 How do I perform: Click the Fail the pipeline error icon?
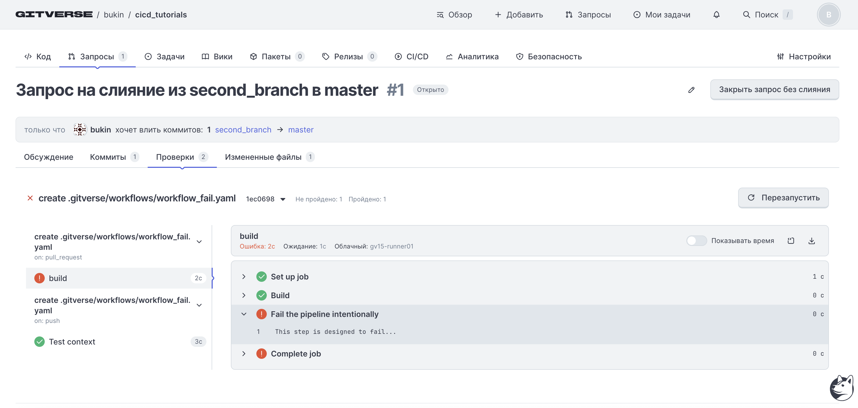(262, 314)
